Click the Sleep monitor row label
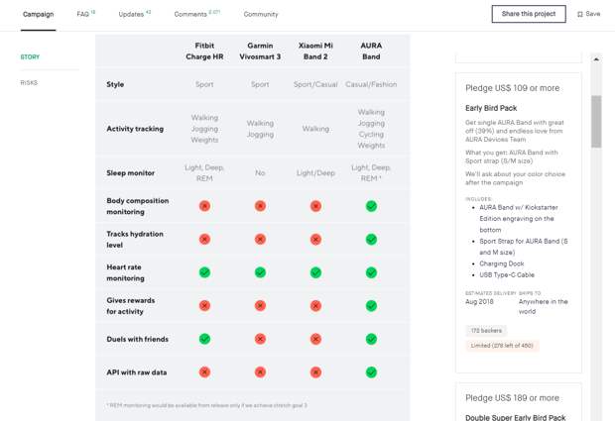This screenshot has height=421, width=615. point(131,173)
